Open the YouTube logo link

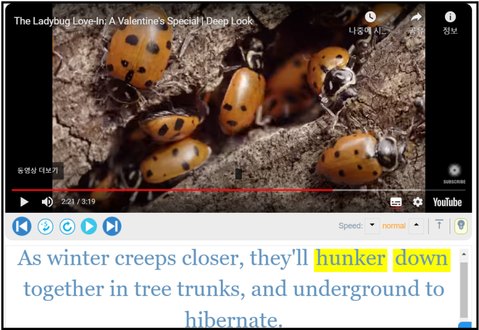pos(447,202)
